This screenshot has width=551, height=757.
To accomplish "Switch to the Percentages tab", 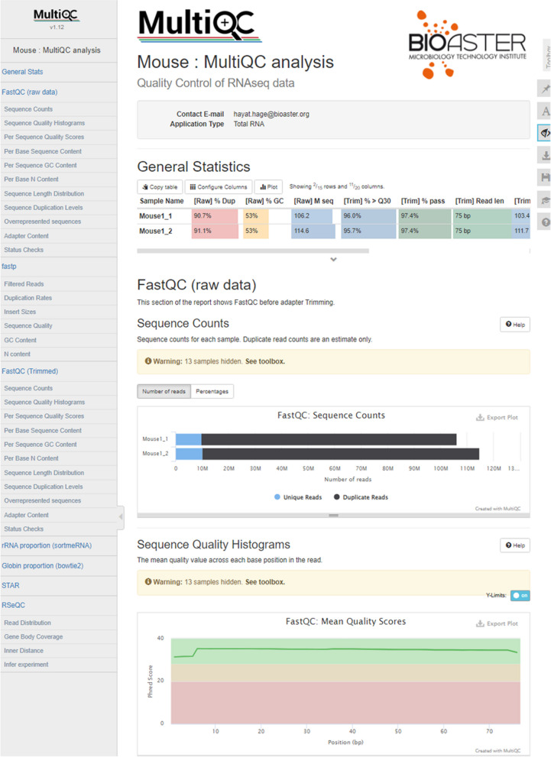I will pos(212,392).
